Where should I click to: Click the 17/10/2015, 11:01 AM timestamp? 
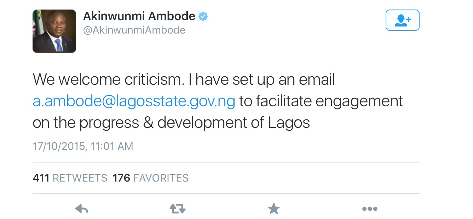(x=83, y=146)
